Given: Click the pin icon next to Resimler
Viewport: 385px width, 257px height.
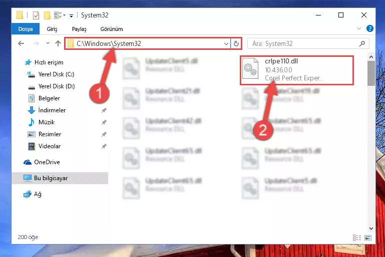Looking at the screenshot, I should 104,134.
